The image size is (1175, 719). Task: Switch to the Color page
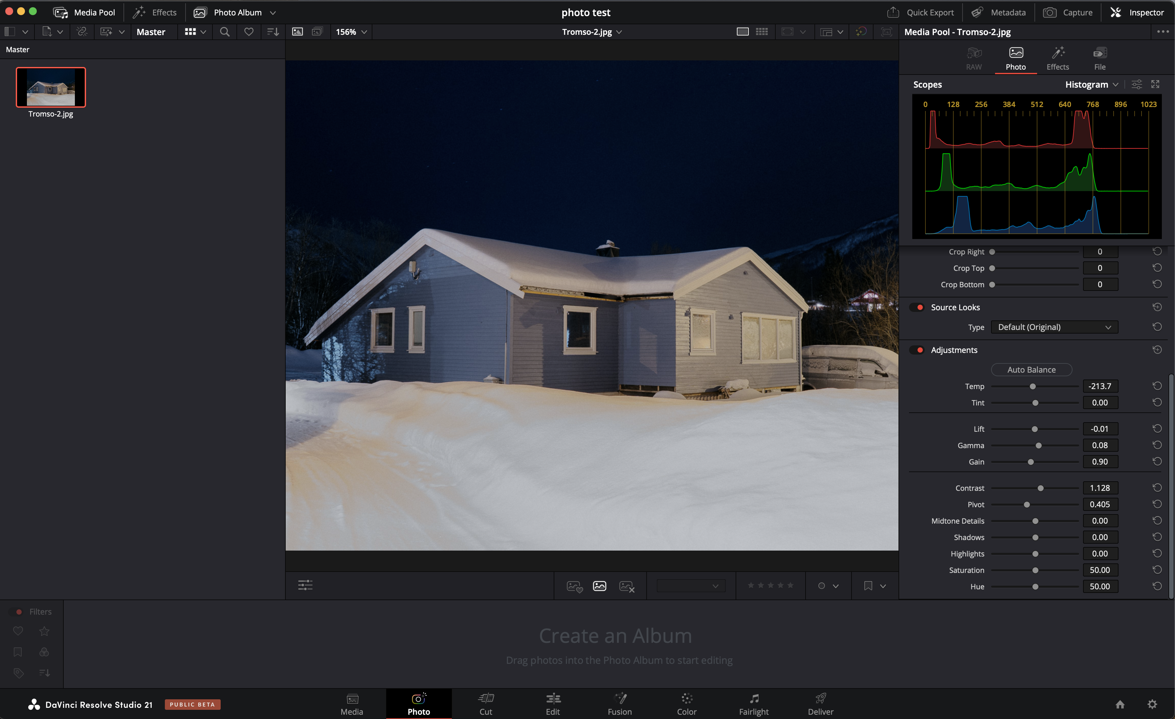[x=687, y=704]
